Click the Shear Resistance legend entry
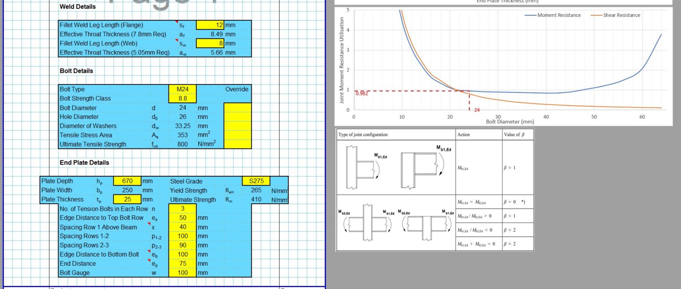Viewport: 681px width, 289px height. click(615, 15)
